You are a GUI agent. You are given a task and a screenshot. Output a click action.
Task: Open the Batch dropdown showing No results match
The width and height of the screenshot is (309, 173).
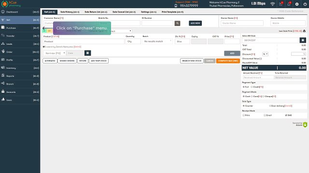click(157, 41)
